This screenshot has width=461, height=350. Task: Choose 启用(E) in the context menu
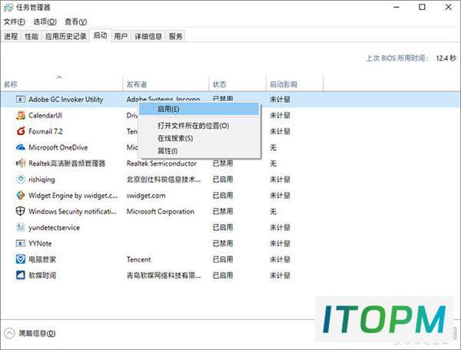point(199,109)
